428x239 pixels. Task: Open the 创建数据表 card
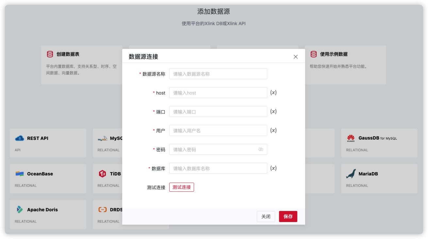[x=82, y=65]
